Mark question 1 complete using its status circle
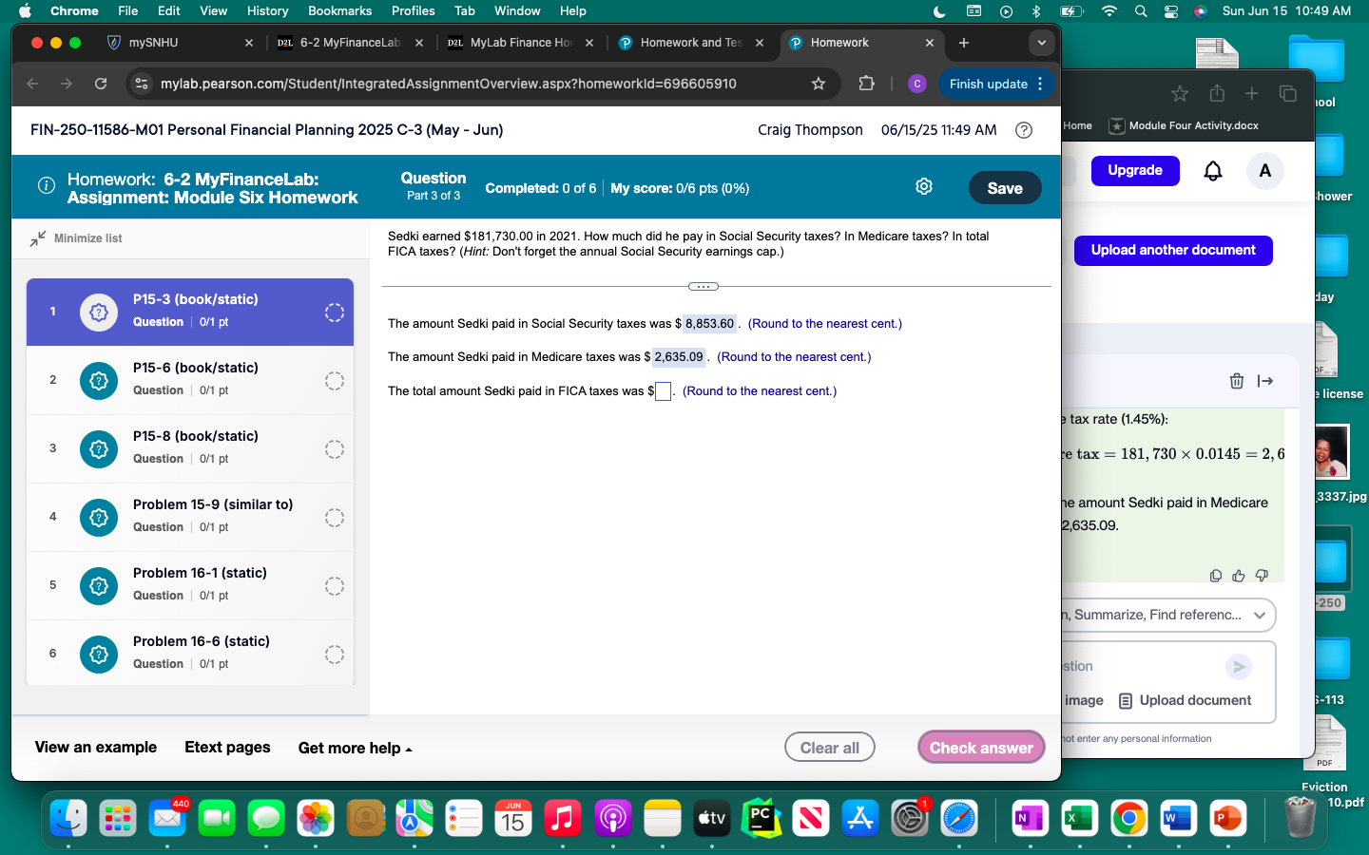 click(x=334, y=312)
